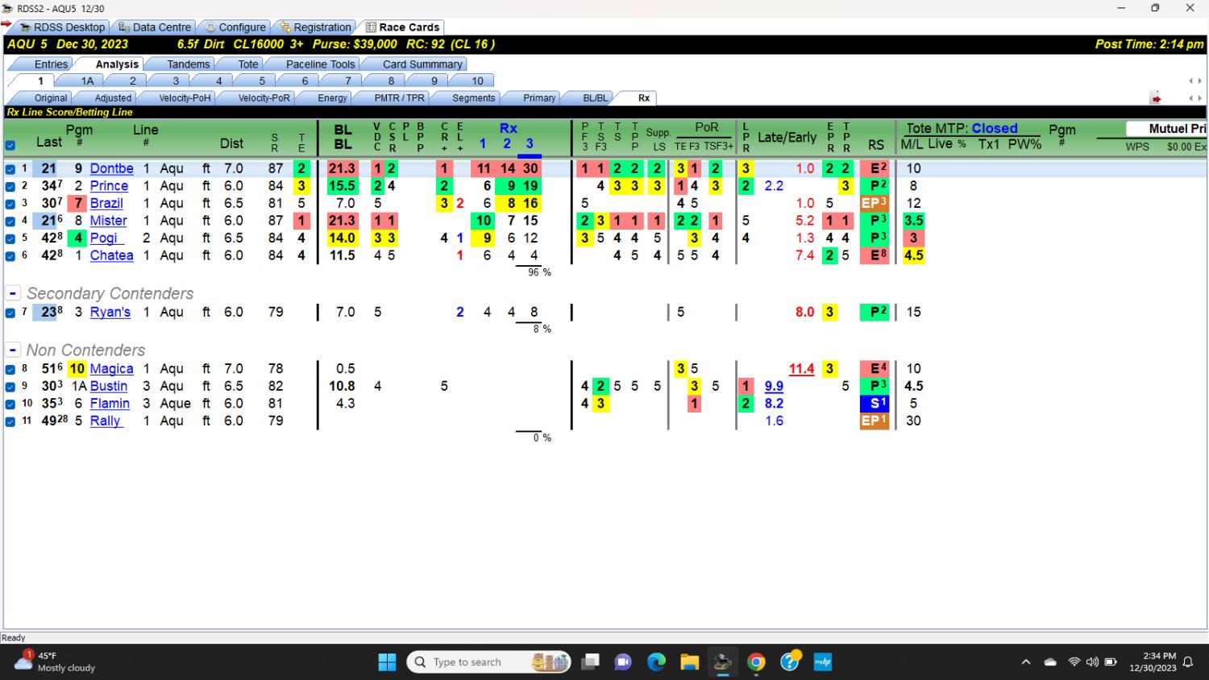Viewport: 1209px width, 680px height.
Task: Show hidden system tray icons
Action: pos(1026,662)
